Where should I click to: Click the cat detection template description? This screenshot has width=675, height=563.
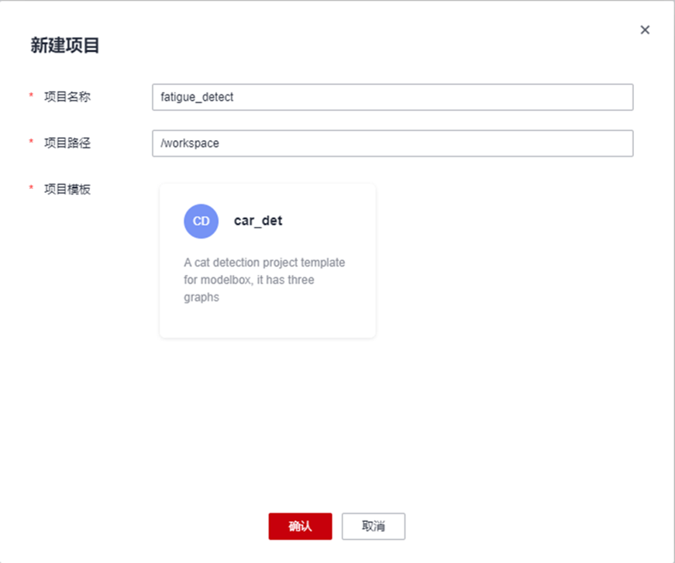tap(264, 280)
